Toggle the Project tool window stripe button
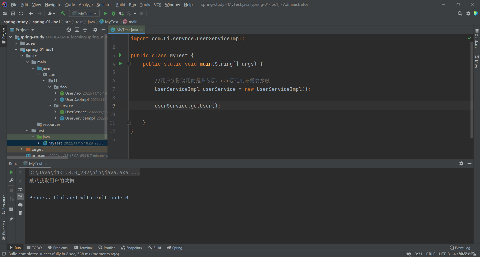The width and height of the screenshot is (480, 257). [3, 35]
